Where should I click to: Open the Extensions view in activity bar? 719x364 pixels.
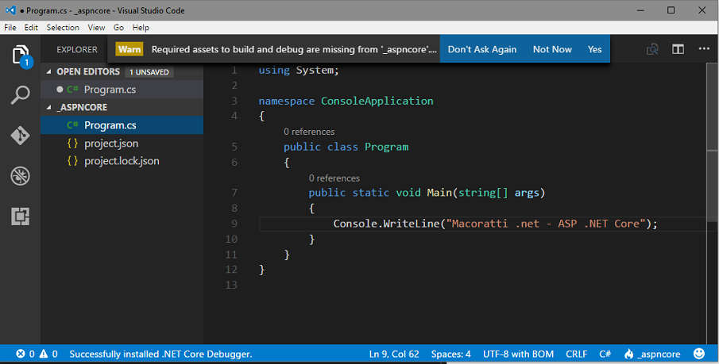[20, 216]
